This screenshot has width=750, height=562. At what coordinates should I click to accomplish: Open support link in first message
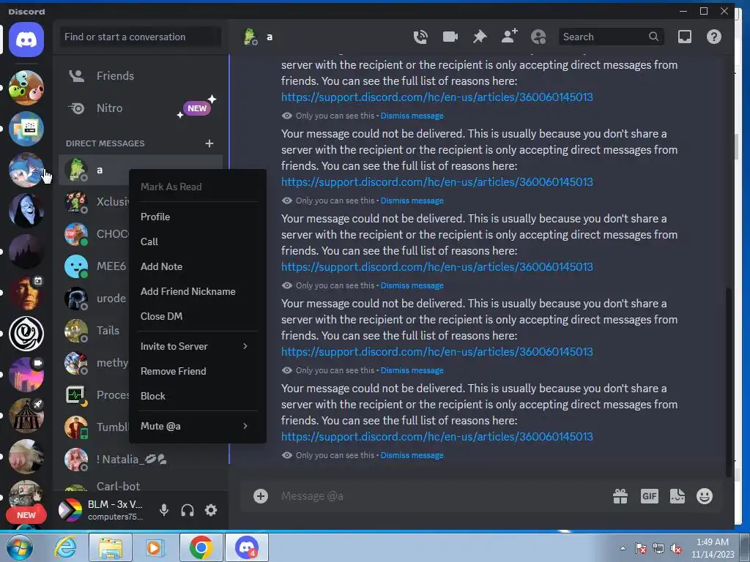[437, 97]
